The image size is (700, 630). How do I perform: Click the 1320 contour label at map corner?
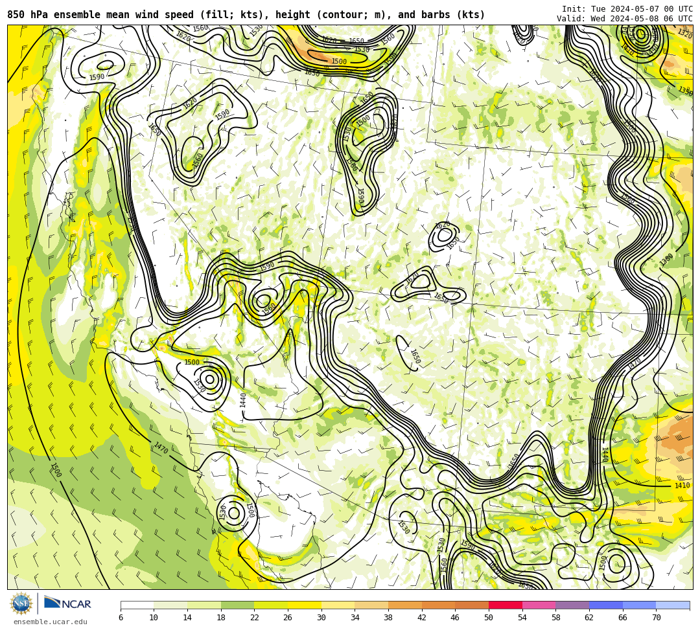685,33
